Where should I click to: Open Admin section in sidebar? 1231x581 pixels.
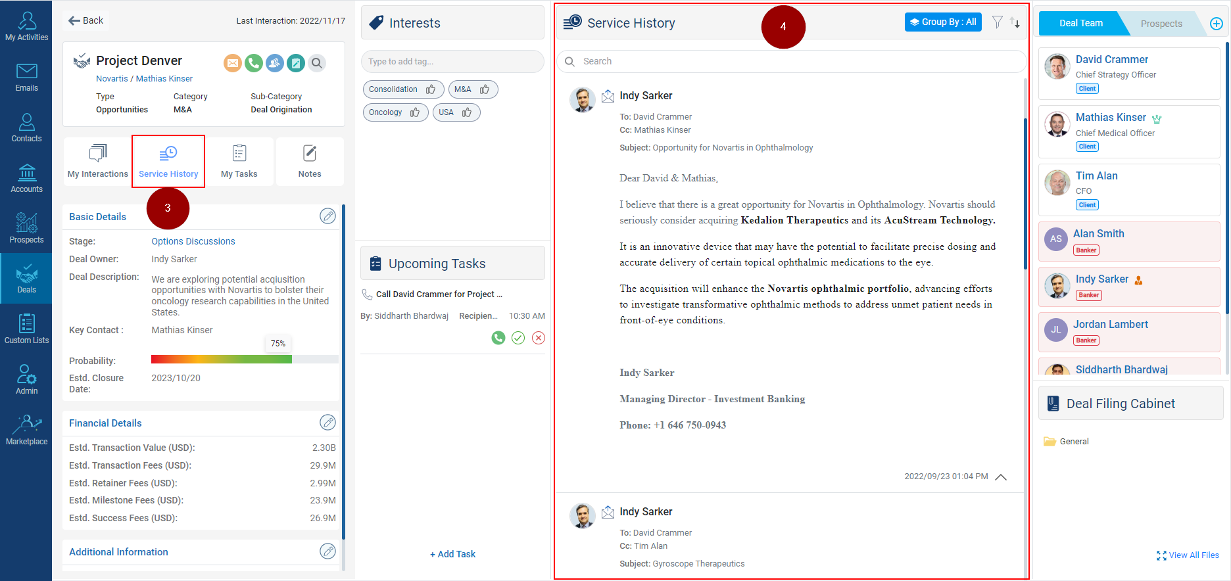point(26,380)
